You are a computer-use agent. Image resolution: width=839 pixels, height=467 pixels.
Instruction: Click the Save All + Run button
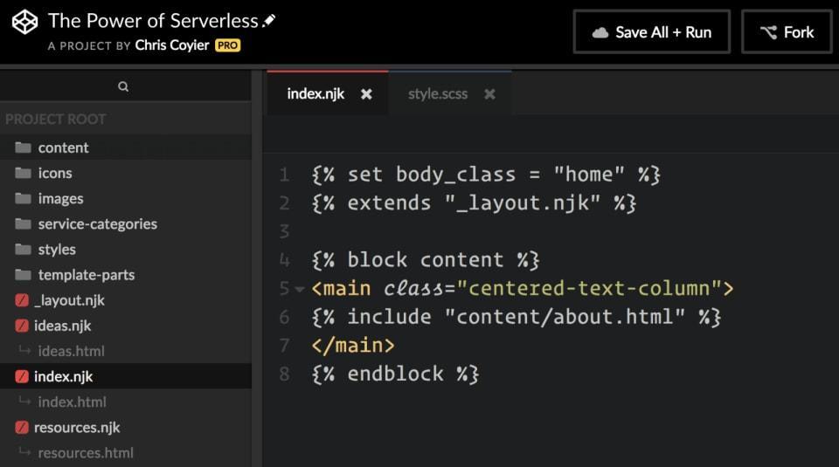coord(652,32)
